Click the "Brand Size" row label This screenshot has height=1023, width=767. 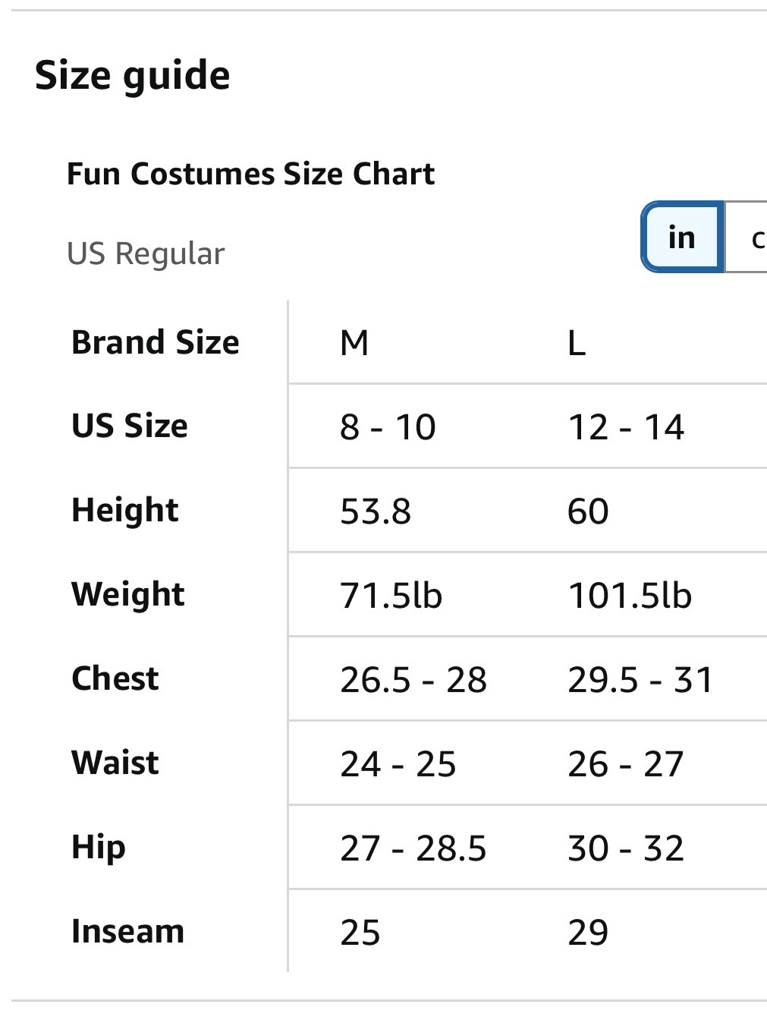(156, 342)
